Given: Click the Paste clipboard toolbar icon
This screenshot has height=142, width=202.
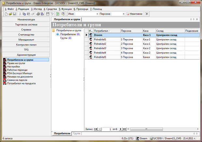Looking at the screenshot, I should [x=28, y=14].
